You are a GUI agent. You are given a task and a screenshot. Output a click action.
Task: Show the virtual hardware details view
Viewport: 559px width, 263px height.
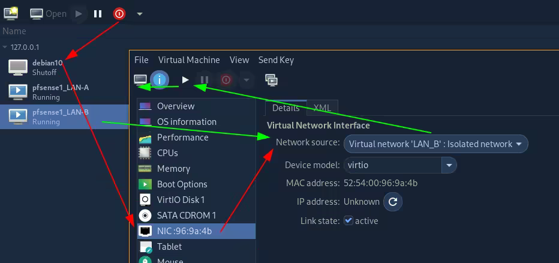click(160, 80)
